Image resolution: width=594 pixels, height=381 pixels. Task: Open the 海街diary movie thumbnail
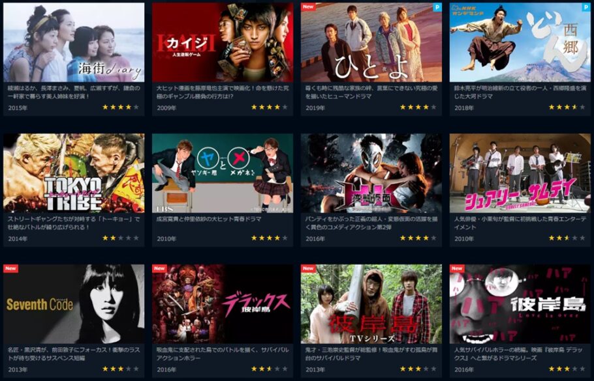click(74, 42)
